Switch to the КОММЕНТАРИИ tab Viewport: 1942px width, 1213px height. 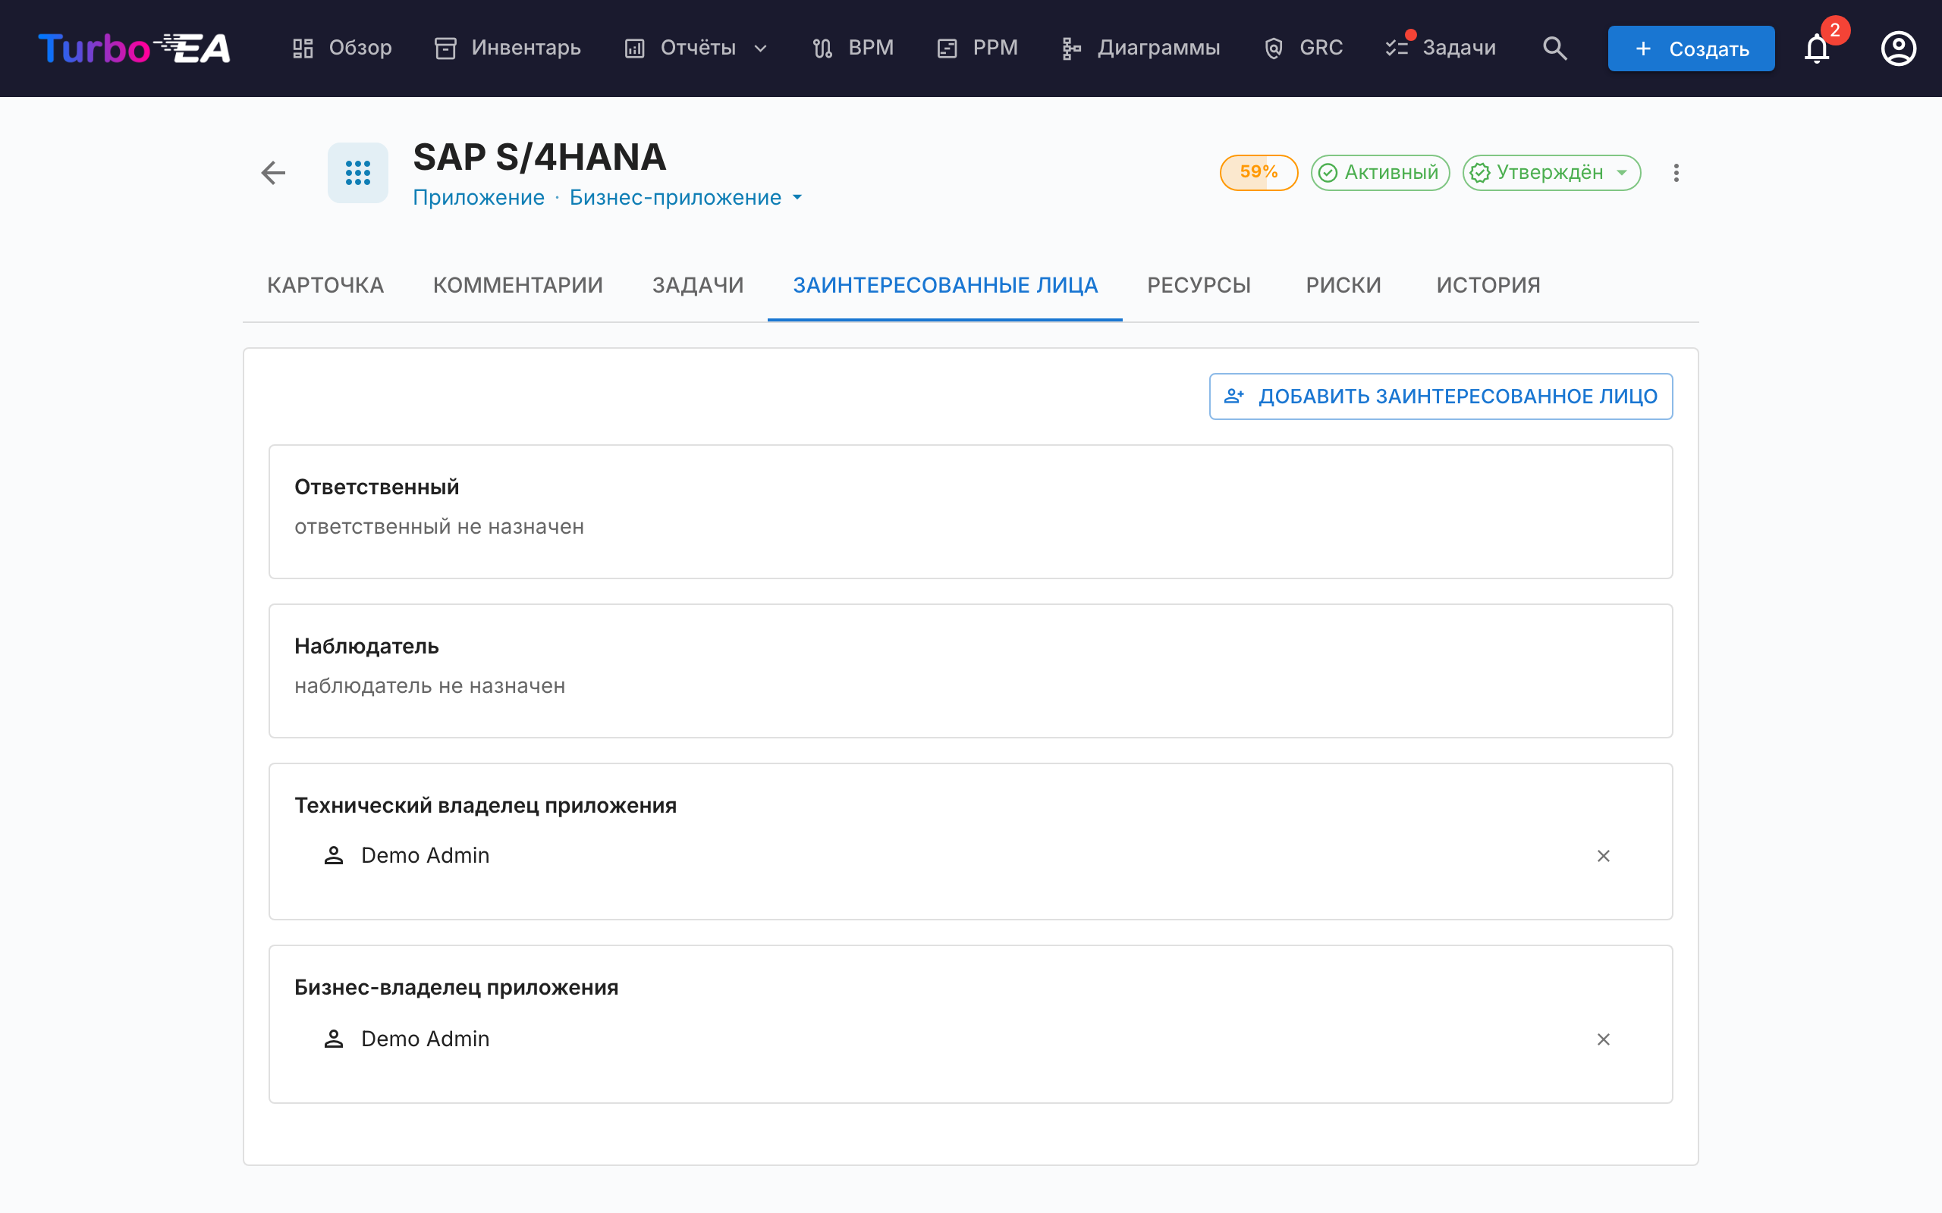tap(517, 286)
